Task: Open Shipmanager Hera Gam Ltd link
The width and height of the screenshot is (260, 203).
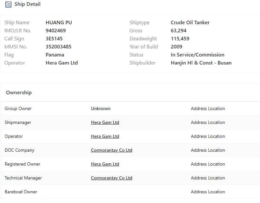Action: click(105, 122)
